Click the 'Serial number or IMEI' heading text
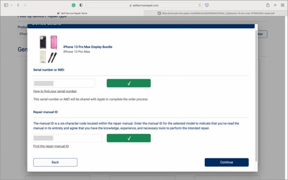 pos(49,70)
